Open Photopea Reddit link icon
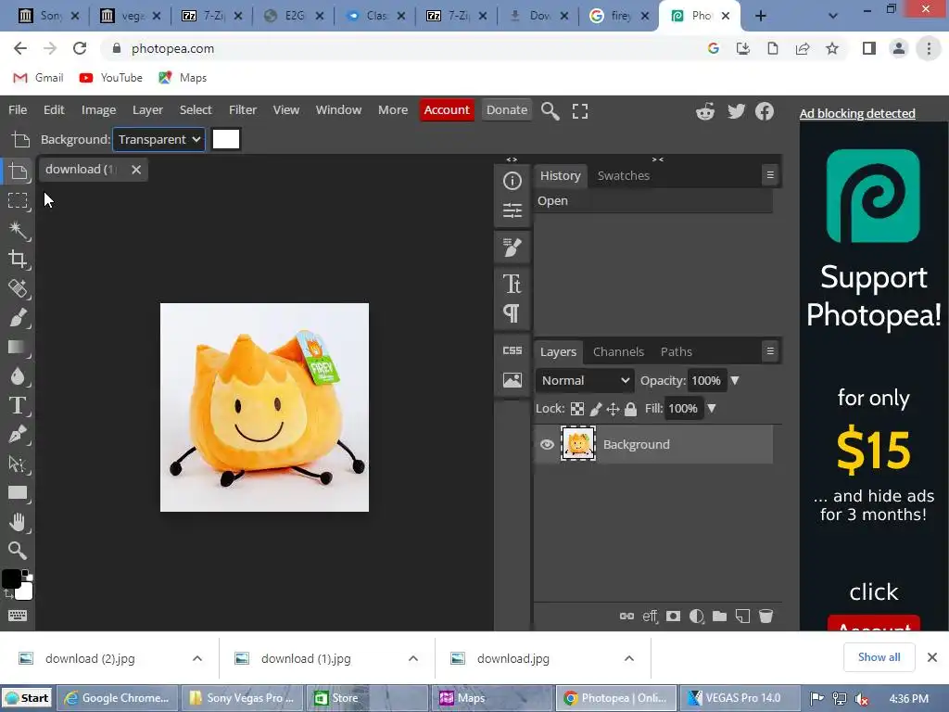 pos(705,111)
